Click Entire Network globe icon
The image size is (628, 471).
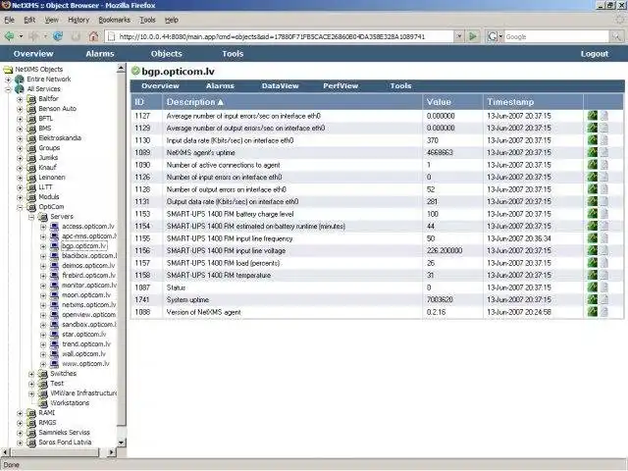(x=20, y=79)
